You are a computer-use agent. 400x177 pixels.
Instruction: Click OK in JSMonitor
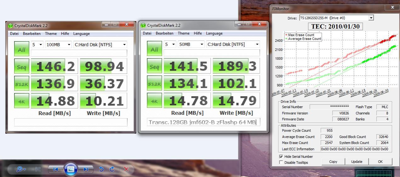coord(380,162)
